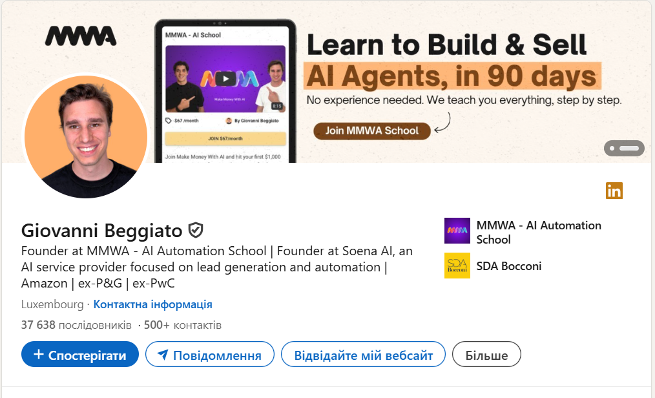Click the MMWA black logo in banner
Screen dimensions: 655x398
coord(81,36)
